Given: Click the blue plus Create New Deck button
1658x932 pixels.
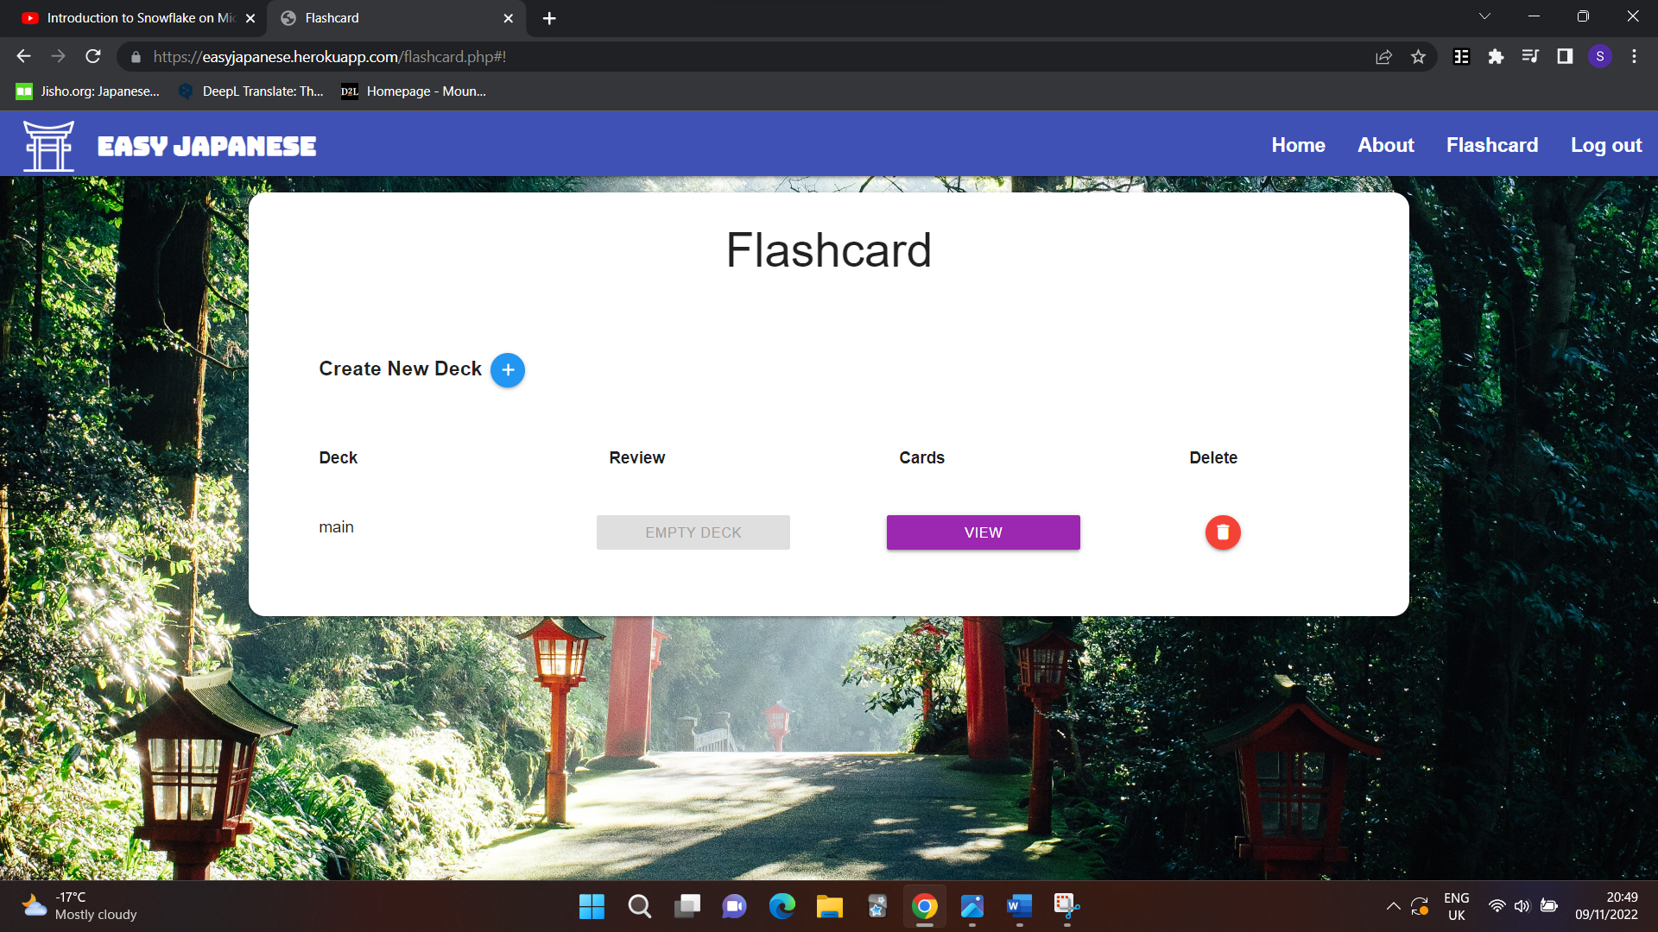Looking at the screenshot, I should click(508, 370).
